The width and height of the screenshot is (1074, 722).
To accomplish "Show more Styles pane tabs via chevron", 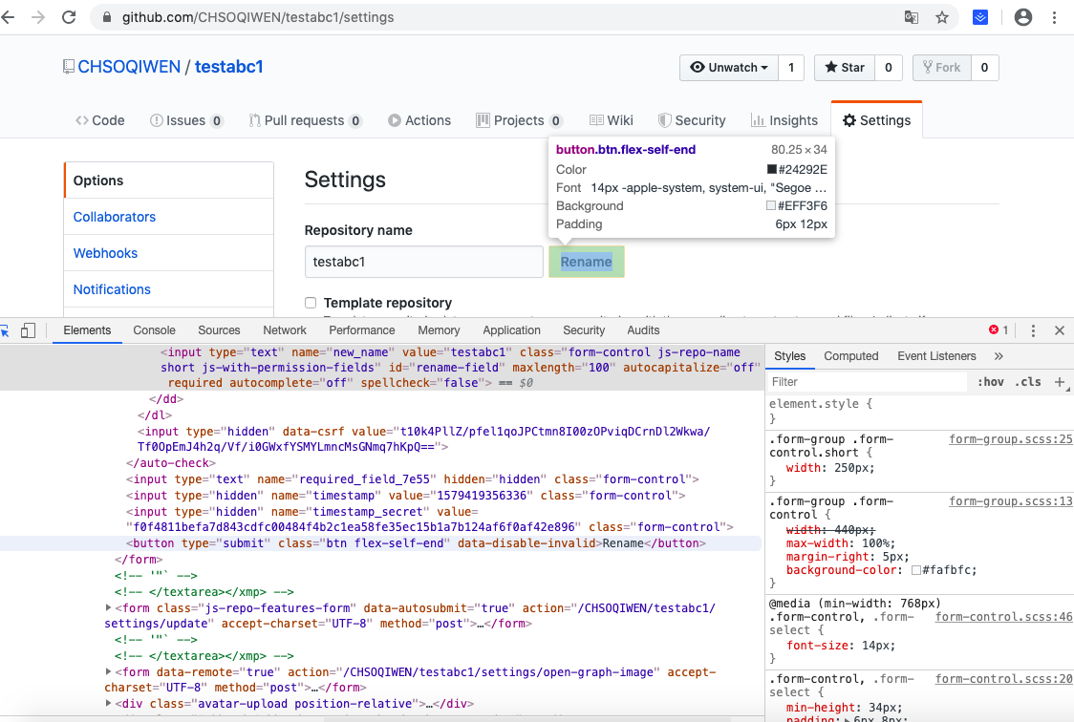I will [999, 356].
